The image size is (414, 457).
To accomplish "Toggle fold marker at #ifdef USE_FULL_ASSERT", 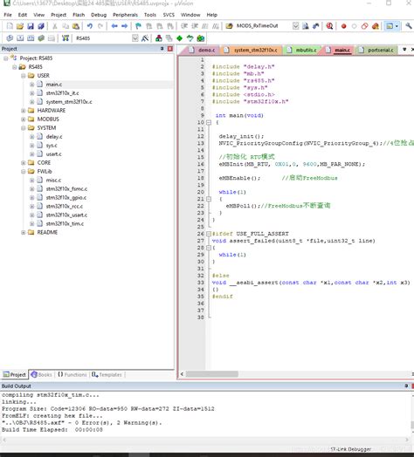I will pyautogui.click(x=209, y=234).
